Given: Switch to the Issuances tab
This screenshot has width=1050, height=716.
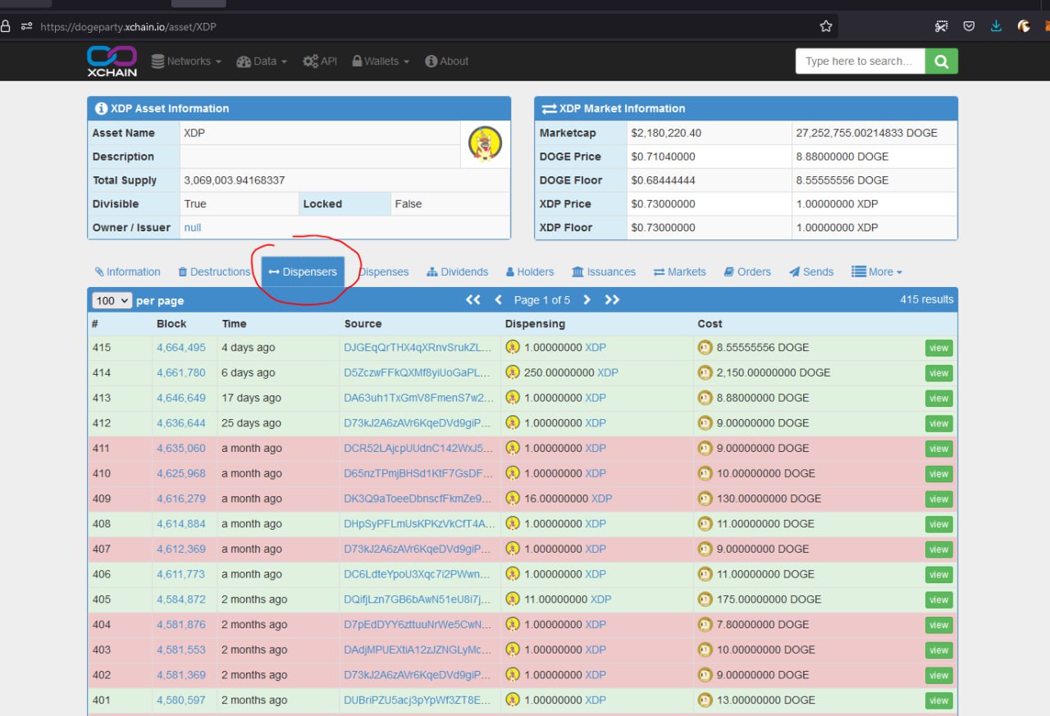Looking at the screenshot, I should click(604, 272).
